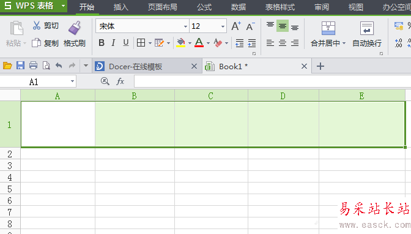Toggle Underline formatting
Screen dimensions: 411x234
[x=126, y=42]
